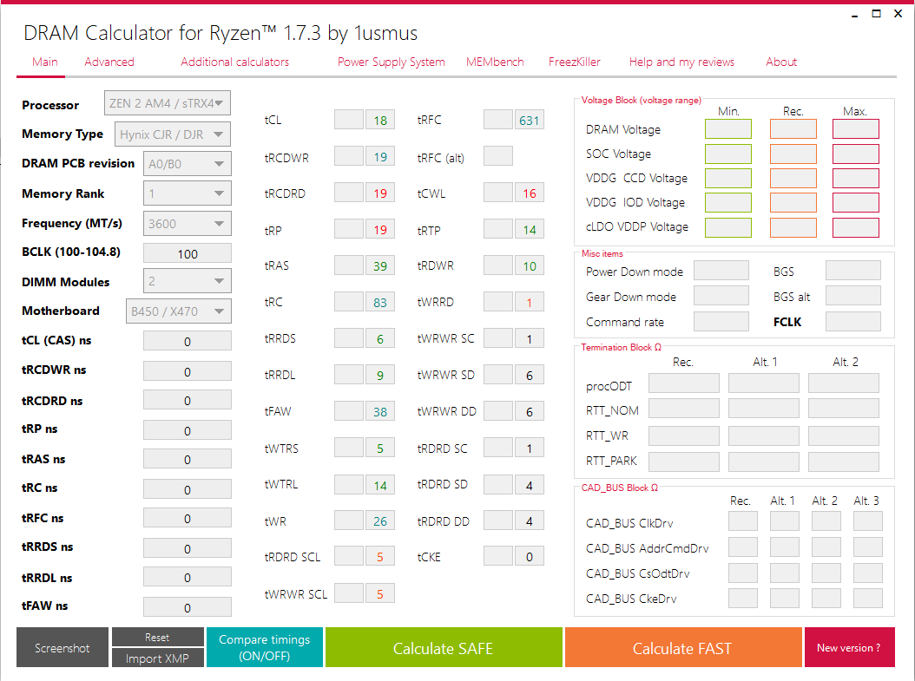Click CAD_BUS CkeDrv Alt. 3 field
The height and width of the screenshot is (681, 915).
click(868, 599)
